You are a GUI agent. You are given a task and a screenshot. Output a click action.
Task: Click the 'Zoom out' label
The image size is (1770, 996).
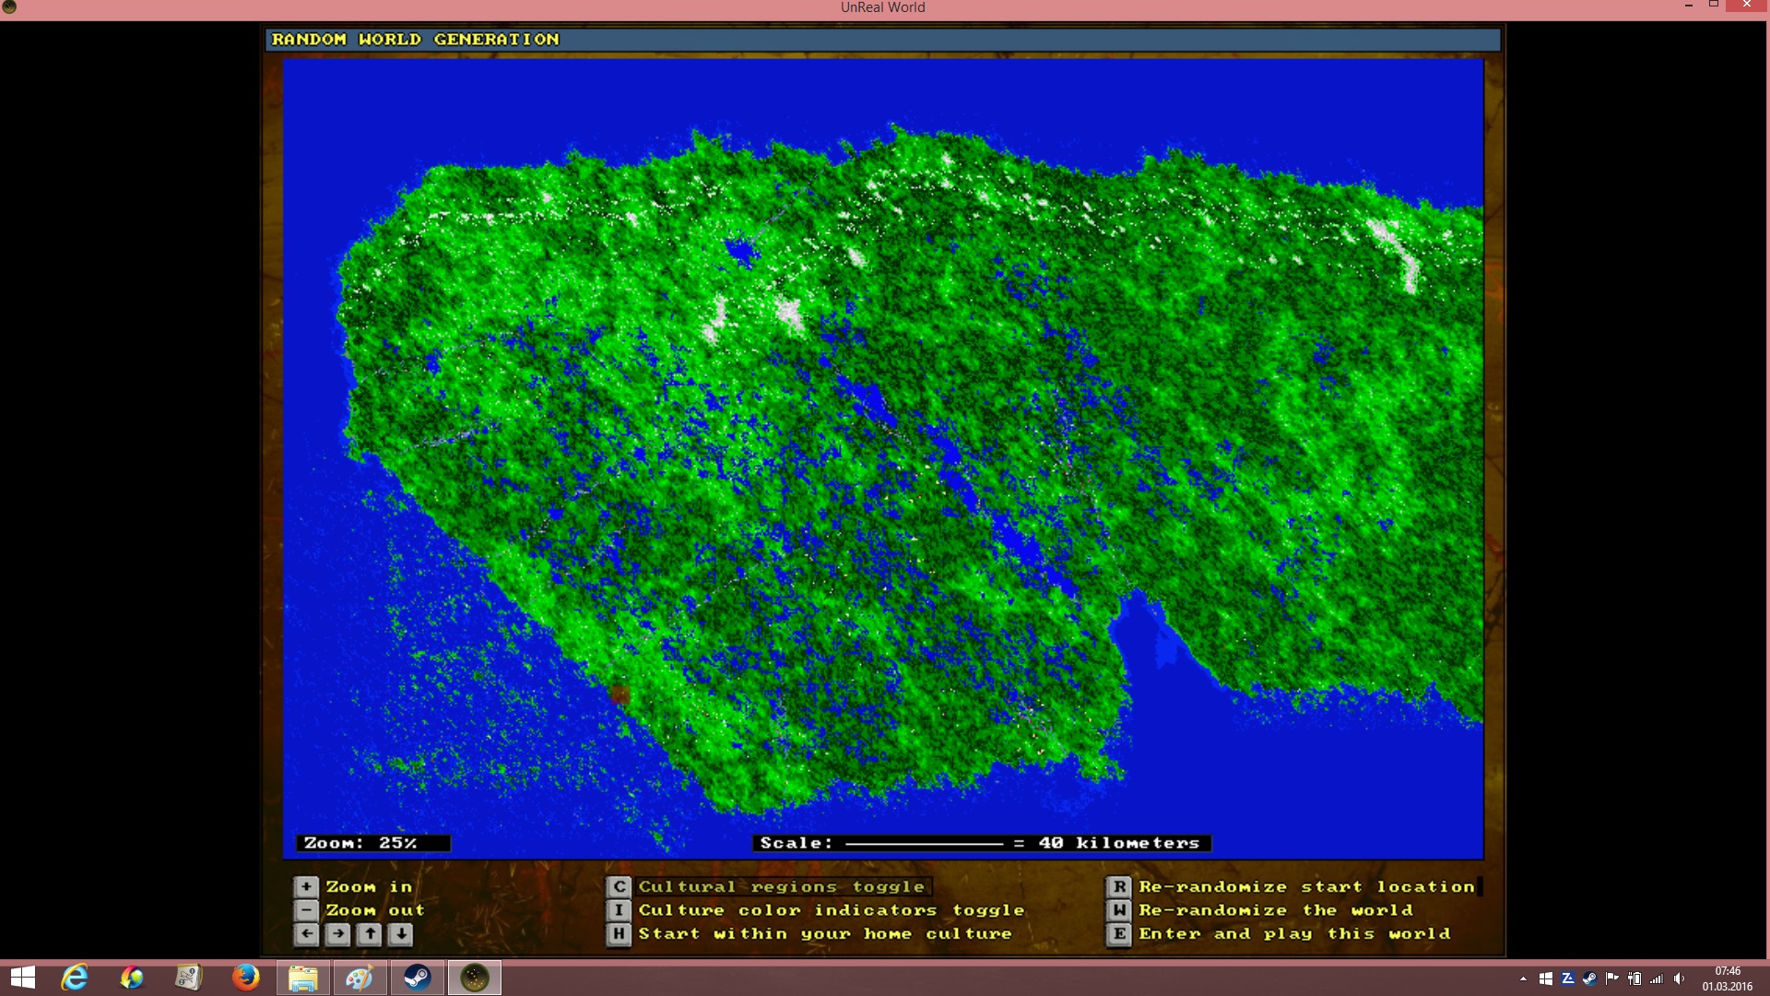click(375, 910)
